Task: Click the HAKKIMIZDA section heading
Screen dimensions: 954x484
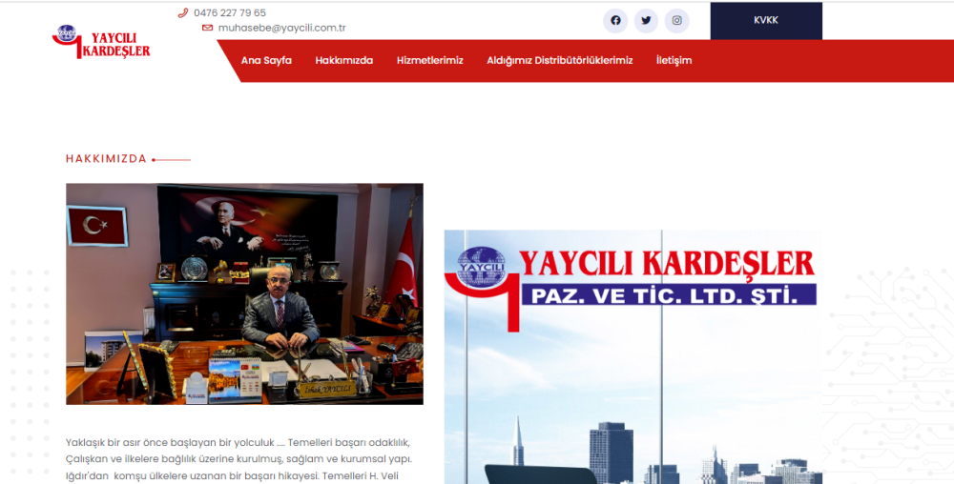Action: click(106, 159)
